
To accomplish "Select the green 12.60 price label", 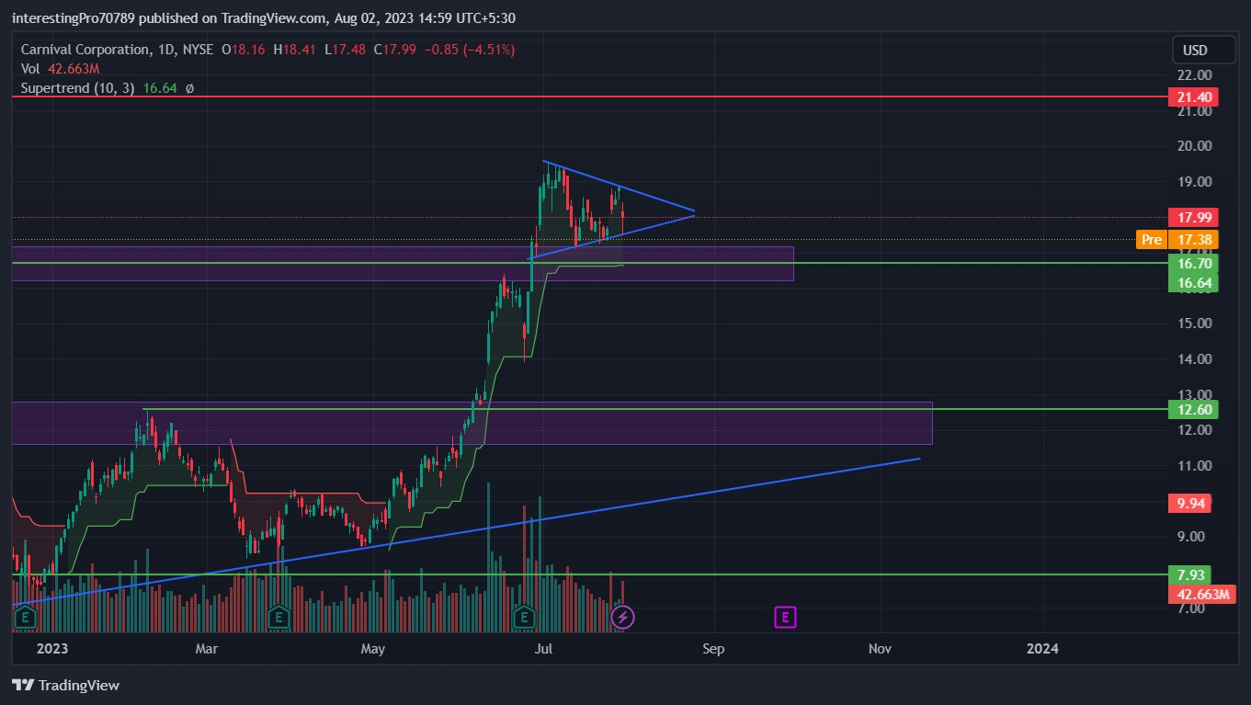I will point(1192,409).
